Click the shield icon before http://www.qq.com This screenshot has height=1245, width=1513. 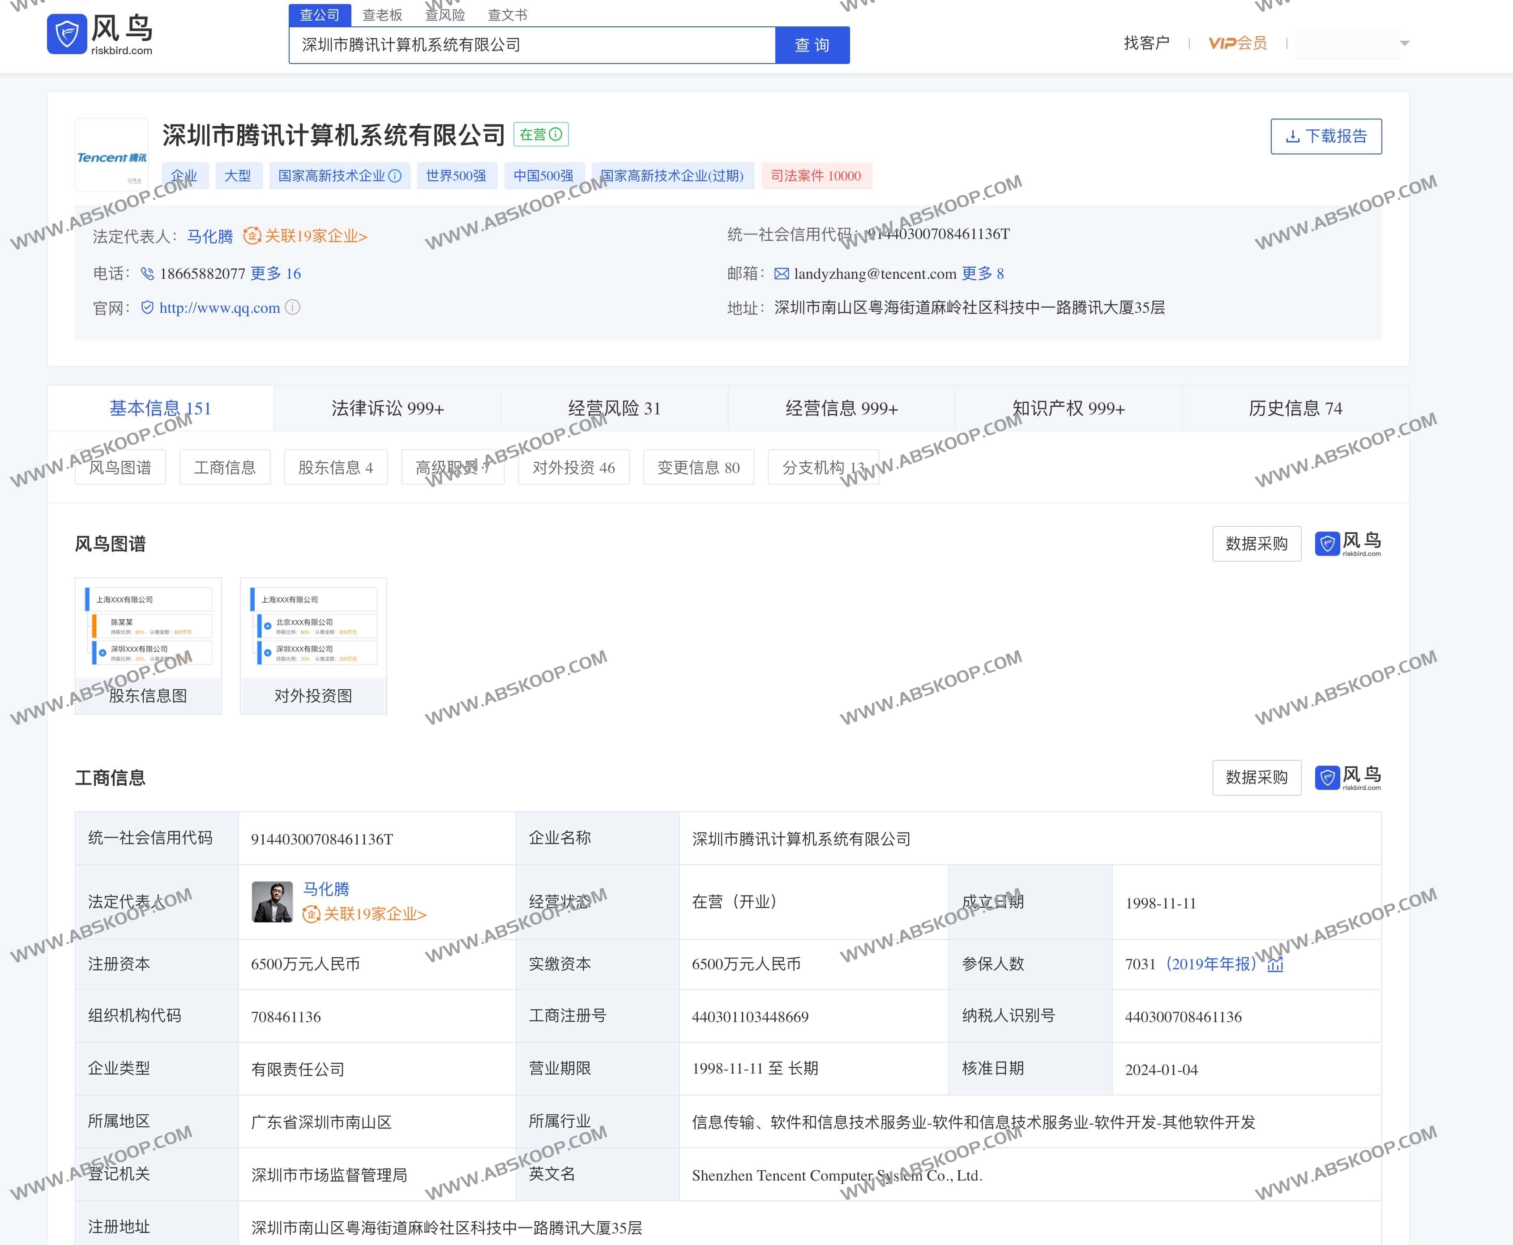tap(149, 307)
